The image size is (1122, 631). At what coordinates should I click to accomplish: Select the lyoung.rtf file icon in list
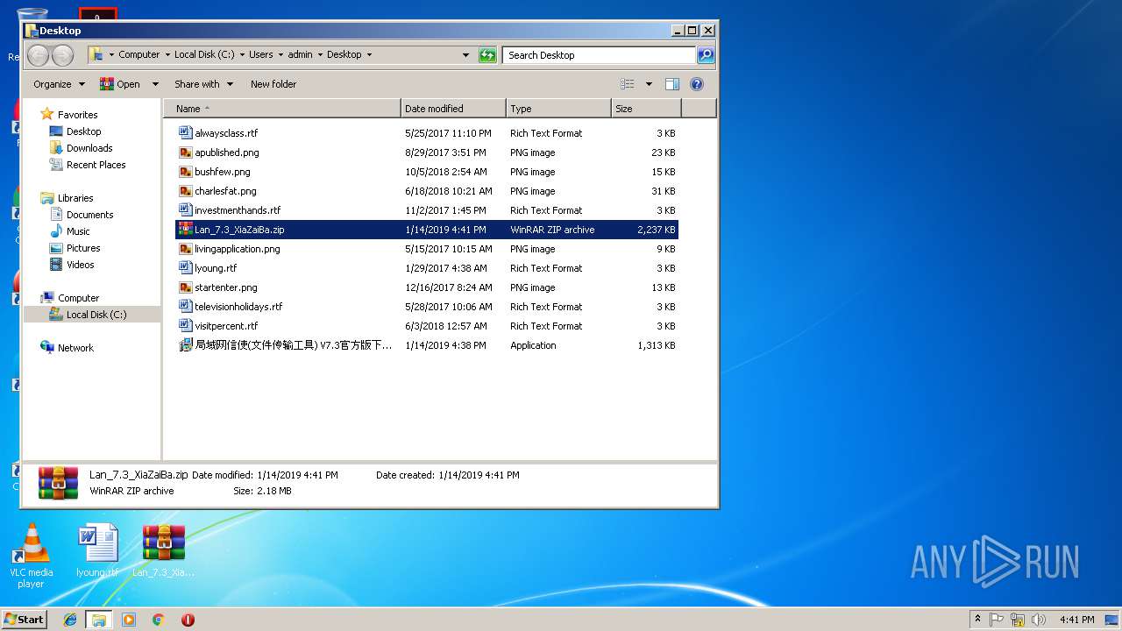tap(185, 268)
